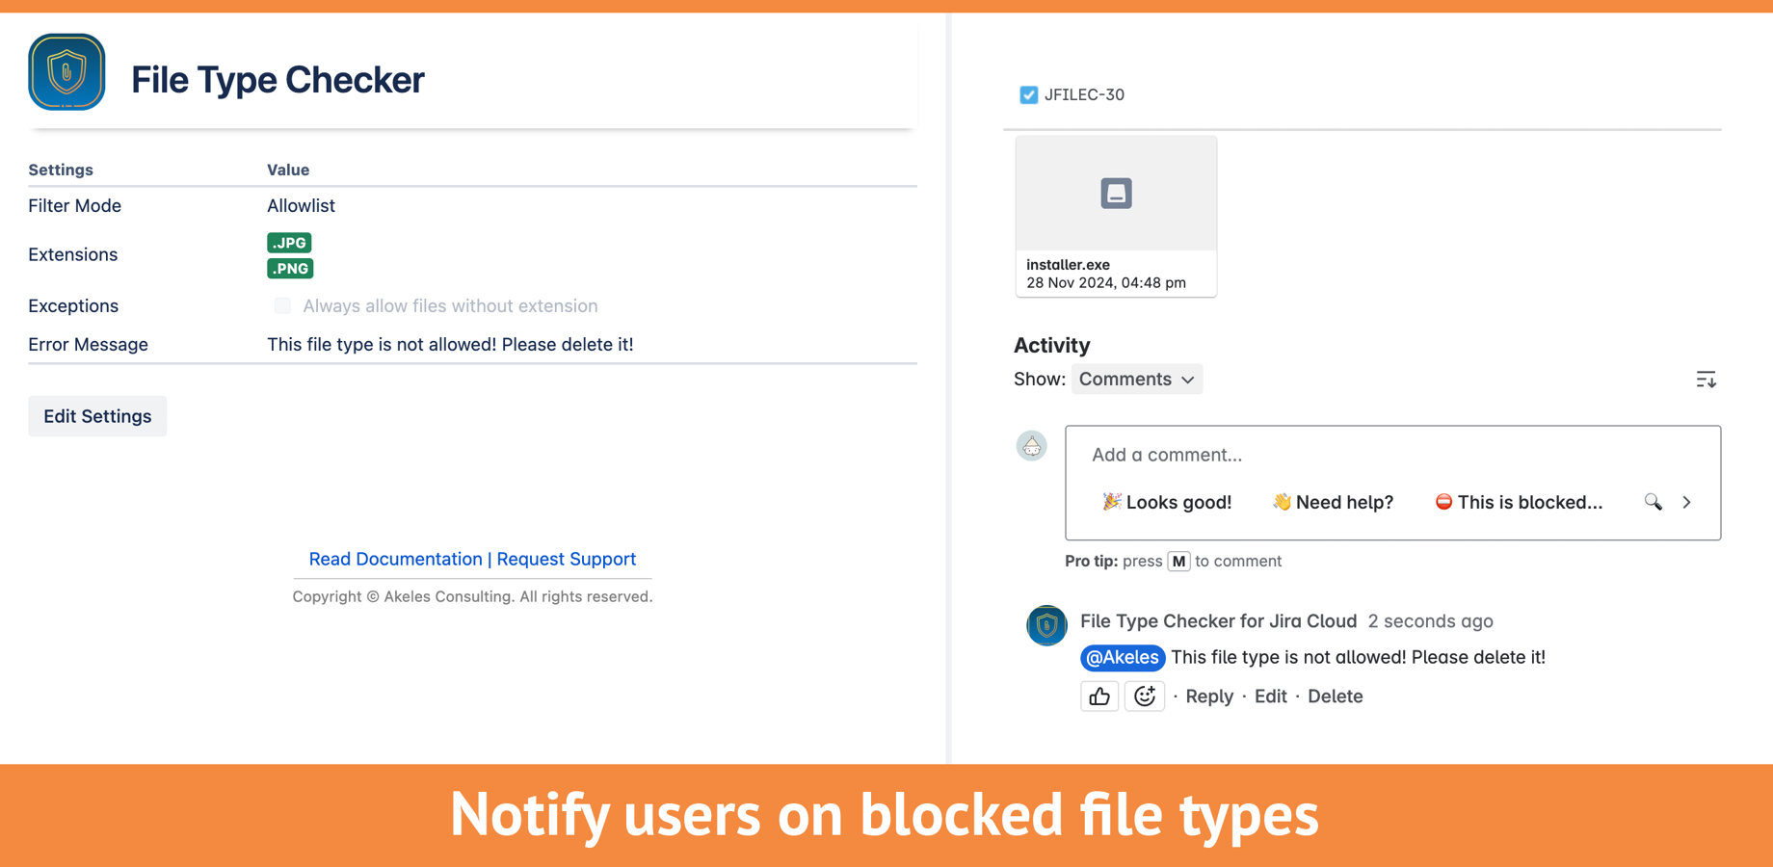Click the File Type Checker bot avatar
The image size is (1773, 867).
(x=1046, y=625)
